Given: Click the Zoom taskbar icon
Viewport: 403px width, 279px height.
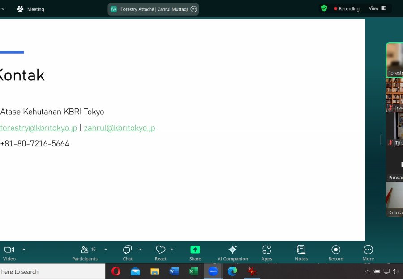Looking at the screenshot, I should [213, 271].
